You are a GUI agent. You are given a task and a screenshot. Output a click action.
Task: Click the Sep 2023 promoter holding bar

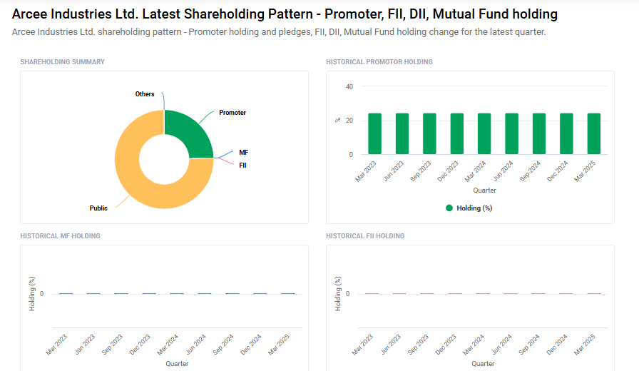point(429,133)
